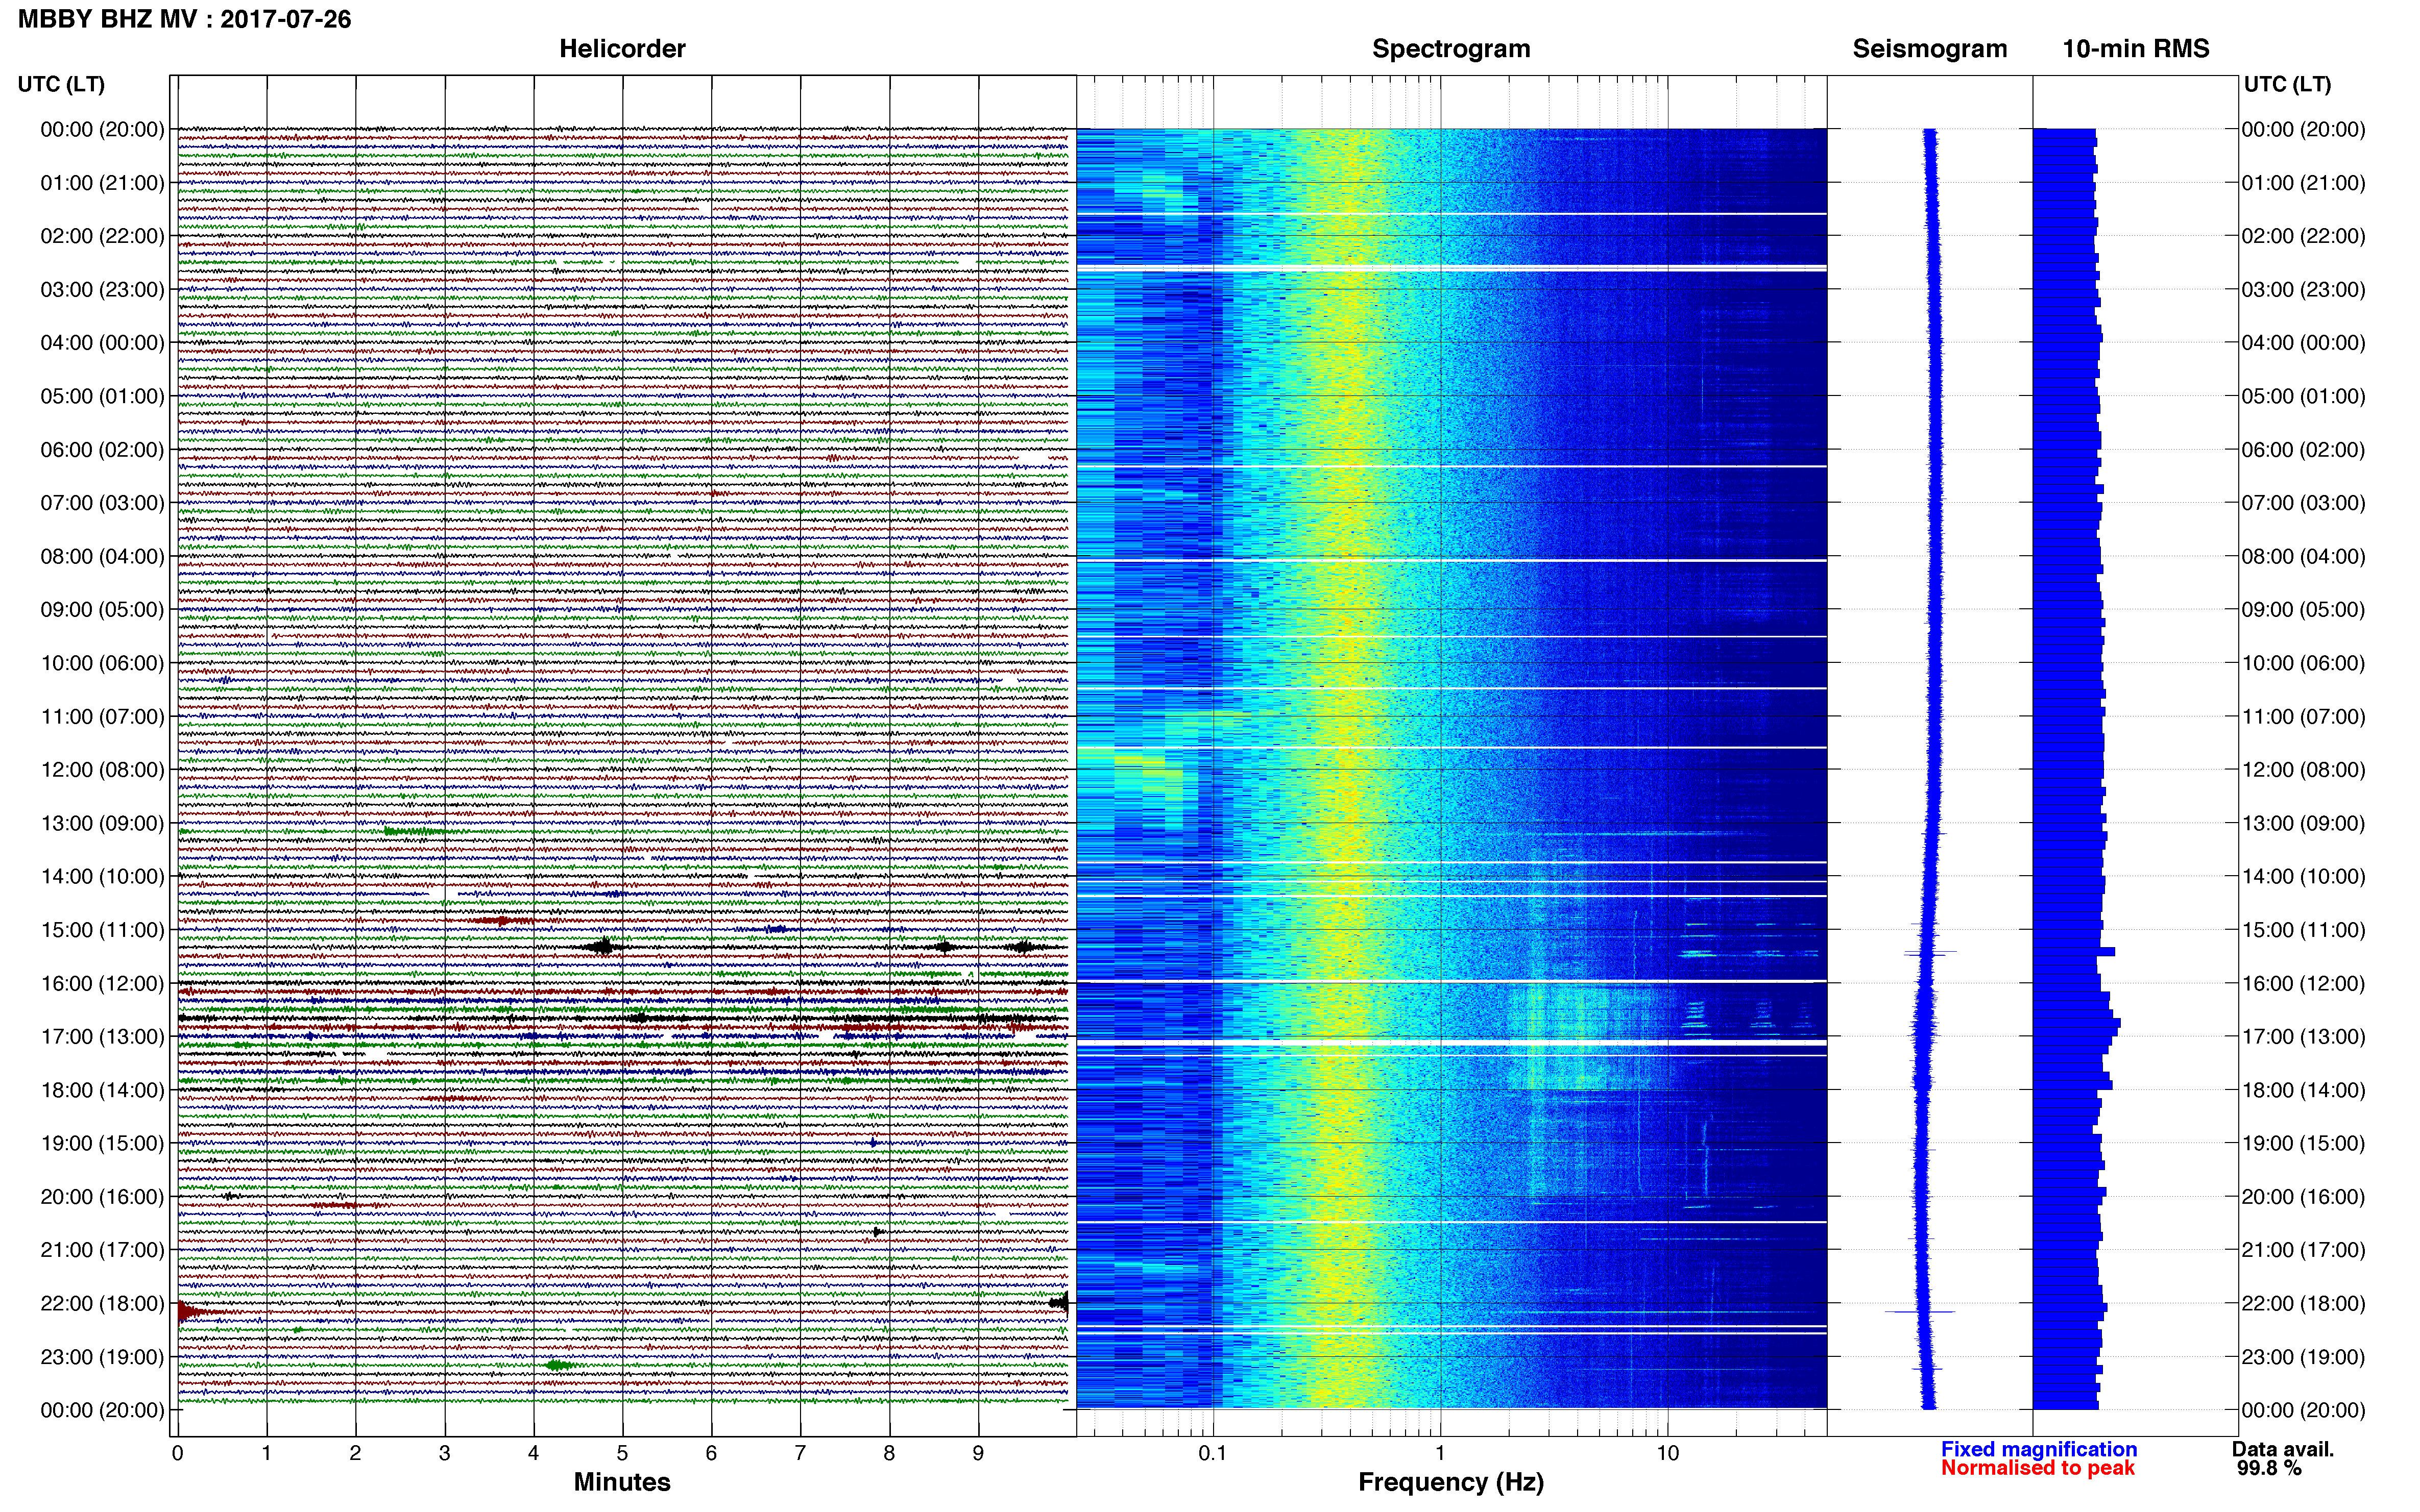Click '14:00 (10:00)' on the RMS-side time axis
2420x1512 pixels.
2303,877
